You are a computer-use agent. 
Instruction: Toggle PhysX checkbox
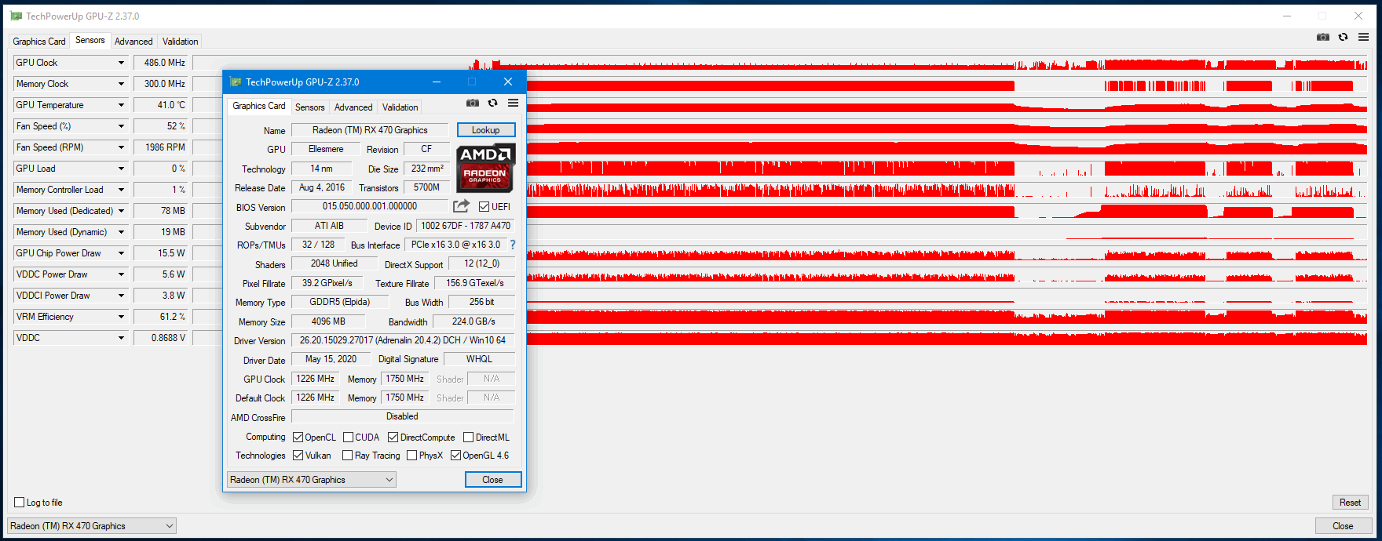click(x=411, y=456)
